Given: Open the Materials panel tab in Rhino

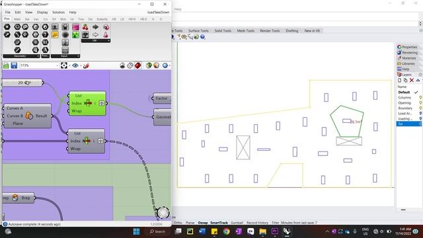Looking at the screenshot, I should coord(406,58).
